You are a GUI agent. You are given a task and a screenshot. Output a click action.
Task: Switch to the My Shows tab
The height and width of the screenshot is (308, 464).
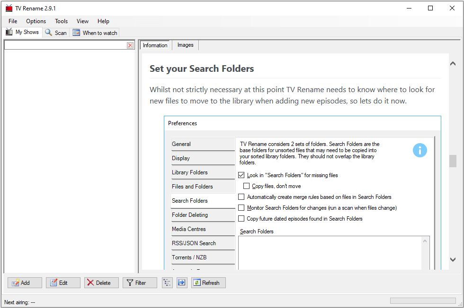(x=23, y=32)
